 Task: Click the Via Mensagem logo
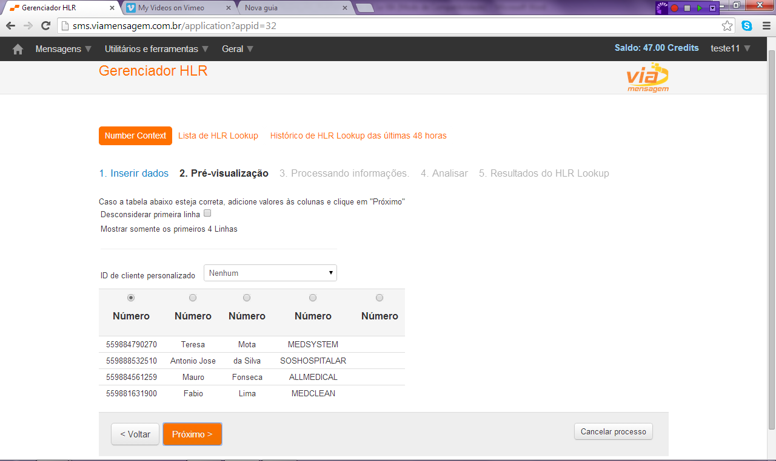pyautogui.click(x=647, y=78)
